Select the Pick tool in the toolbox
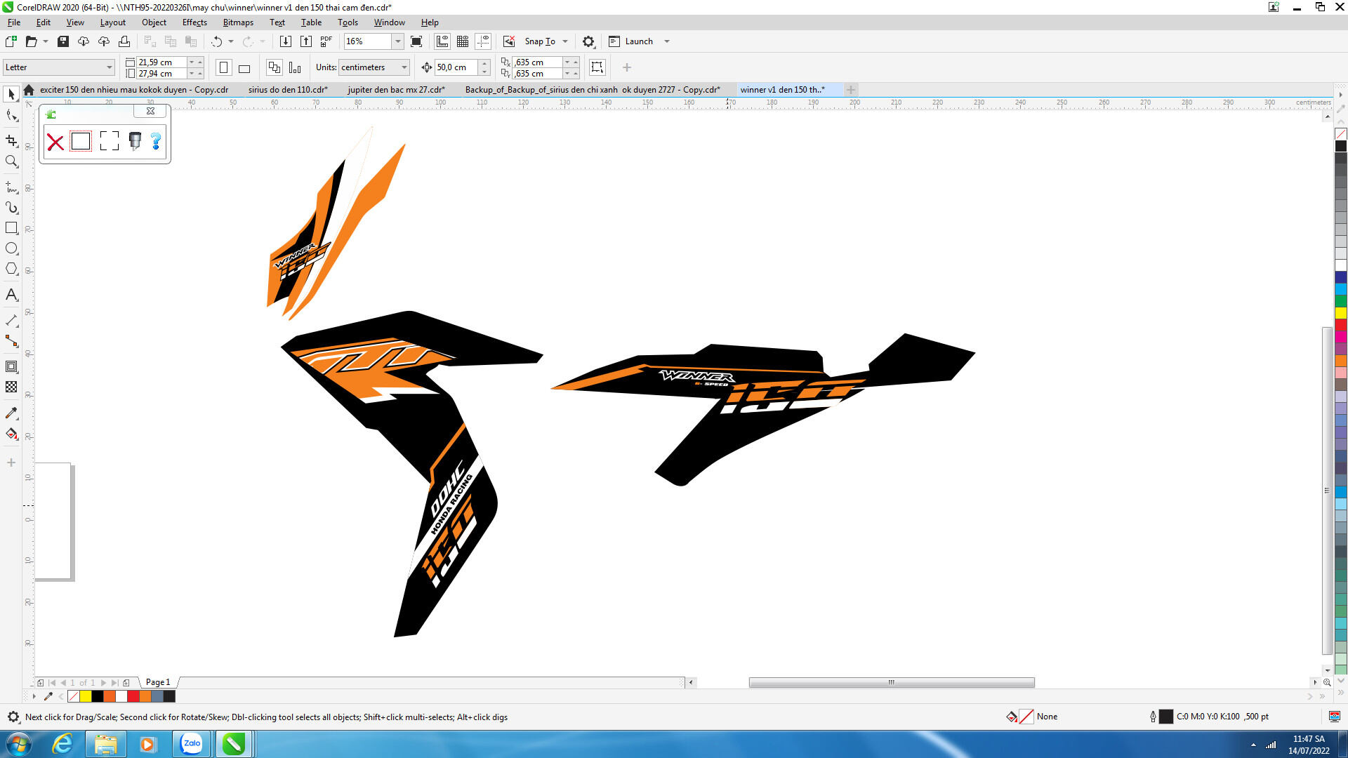 click(x=11, y=94)
